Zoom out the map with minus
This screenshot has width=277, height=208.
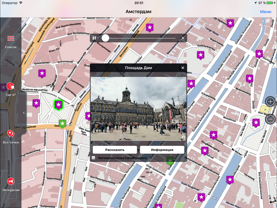click(270, 119)
